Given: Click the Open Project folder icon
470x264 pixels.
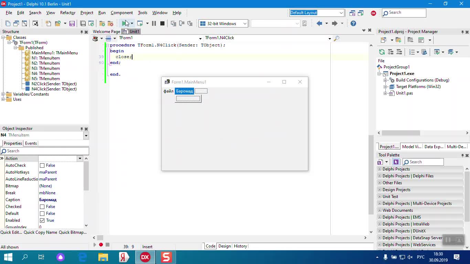Looking at the screenshot, I should [x=58, y=23].
